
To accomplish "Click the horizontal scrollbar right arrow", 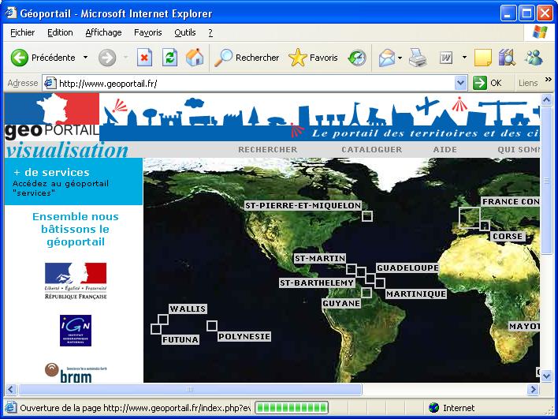I will [533, 390].
